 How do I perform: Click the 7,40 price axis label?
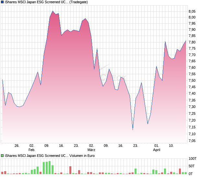[192, 93]
